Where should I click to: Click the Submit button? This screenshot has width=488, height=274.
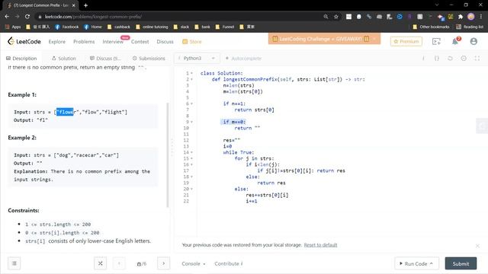pos(461,263)
